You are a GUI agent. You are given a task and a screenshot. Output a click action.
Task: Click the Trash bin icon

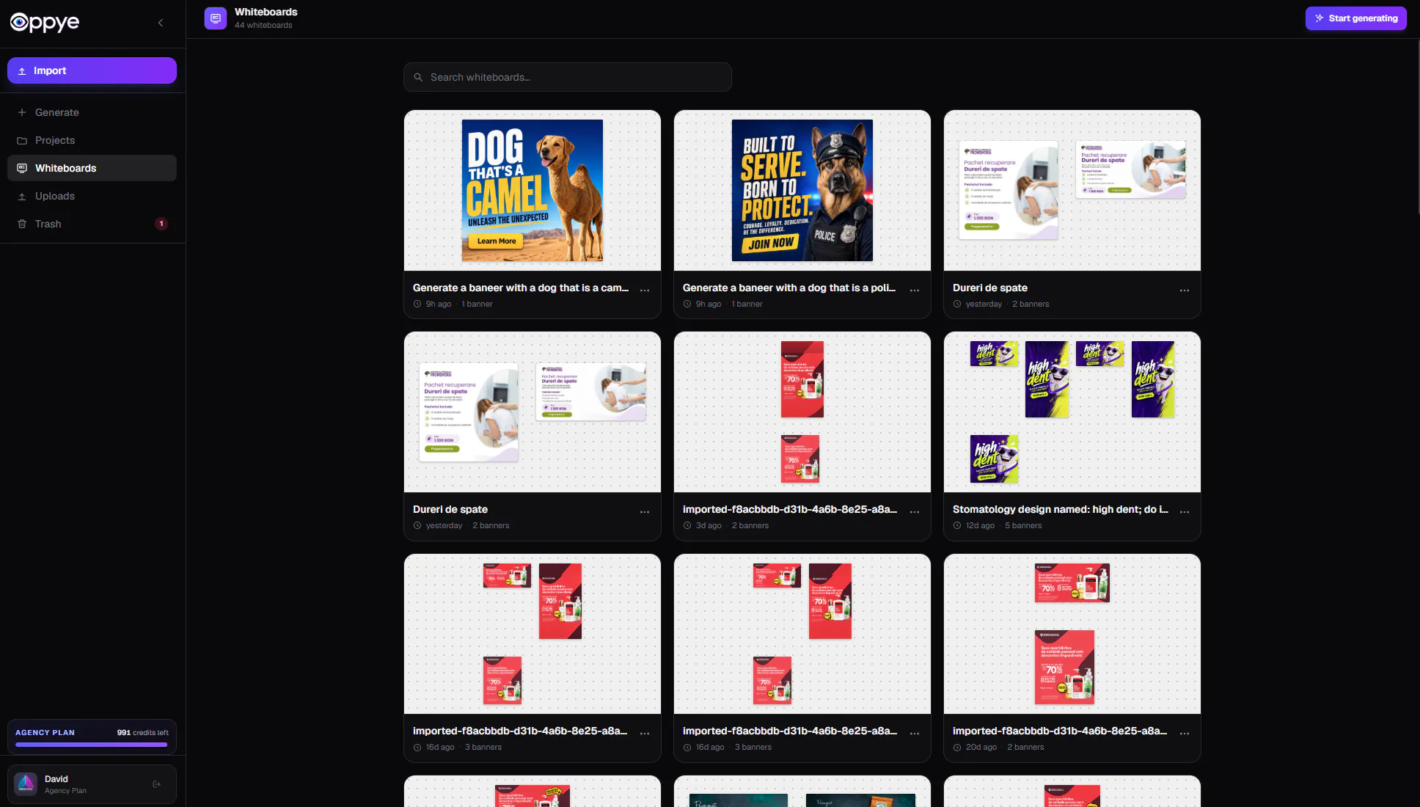tap(22, 224)
